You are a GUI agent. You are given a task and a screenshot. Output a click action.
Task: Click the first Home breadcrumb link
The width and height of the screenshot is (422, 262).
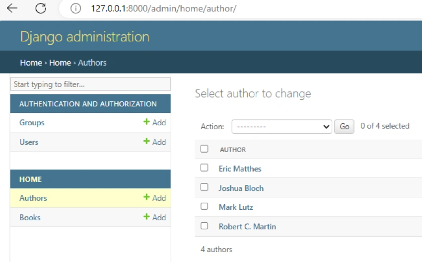tap(31, 63)
